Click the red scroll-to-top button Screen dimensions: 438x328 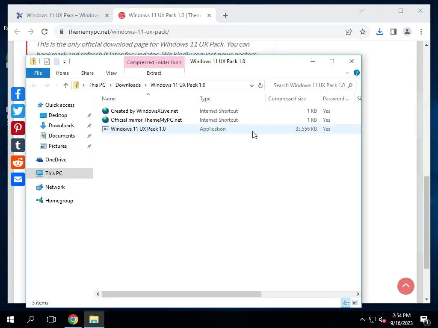coord(405,286)
